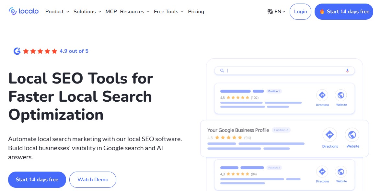The width and height of the screenshot is (381, 191).
Task: Click Directions icon in the Position 3 card
Action: click(322, 172)
